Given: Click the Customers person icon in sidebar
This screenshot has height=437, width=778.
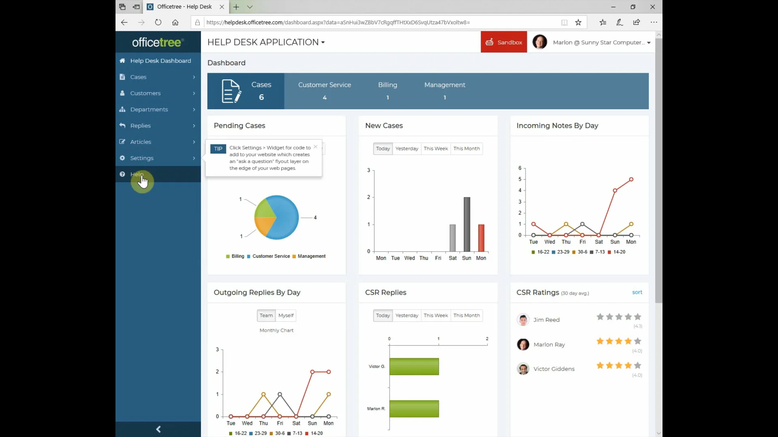Looking at the screenshot, I should coord(122,93).
